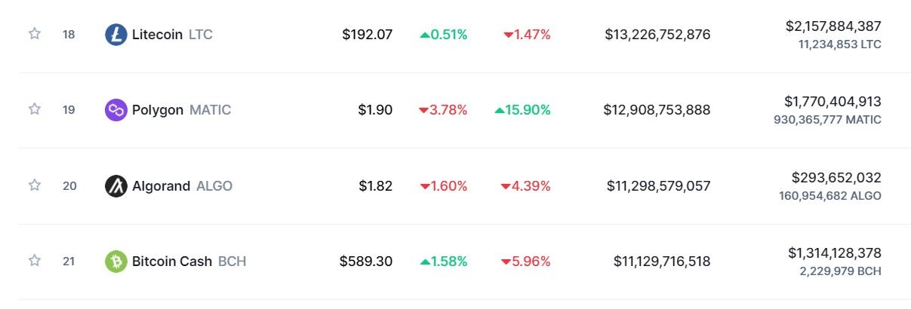Click the Bitcoin Cash green logo icon
This screenshot has width=911, height=309.
pos(115,262)
